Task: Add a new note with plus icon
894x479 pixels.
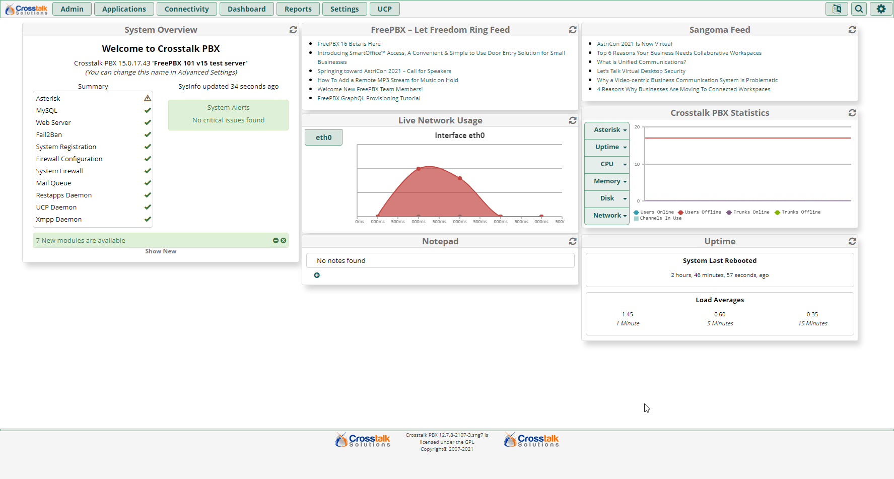Action: (x=317, y=275)
